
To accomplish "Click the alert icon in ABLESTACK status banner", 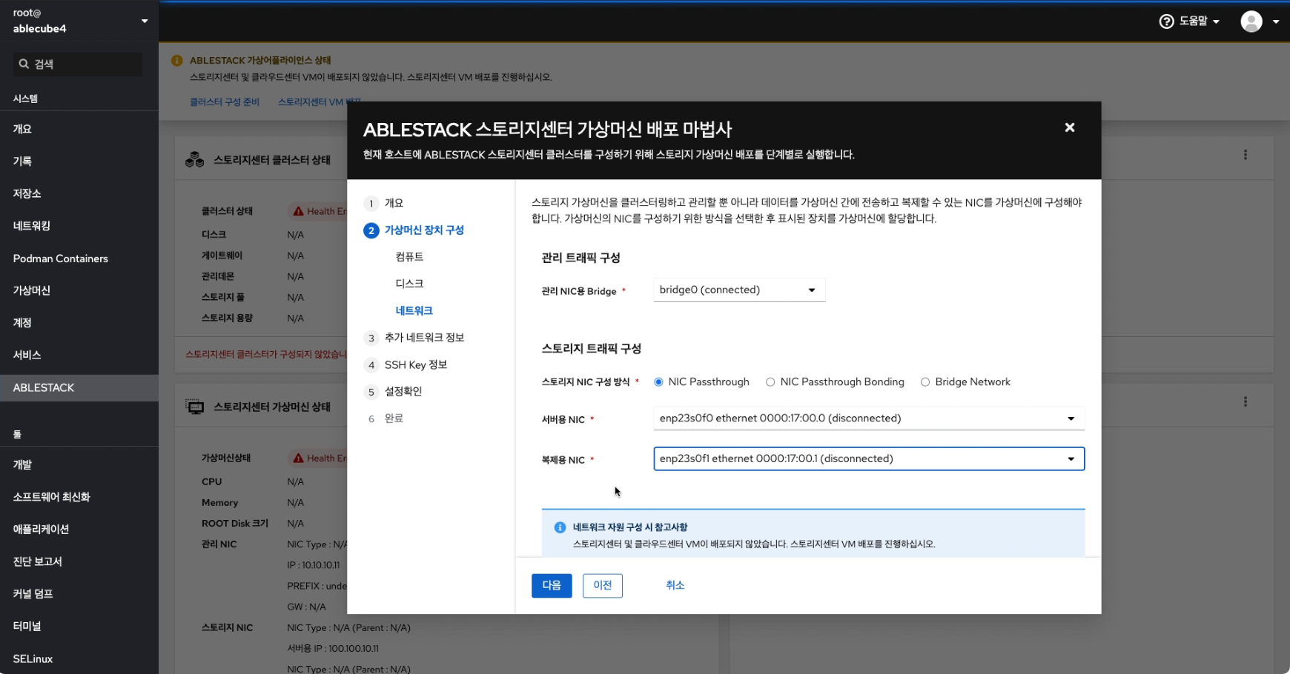I will coord(177,60).
